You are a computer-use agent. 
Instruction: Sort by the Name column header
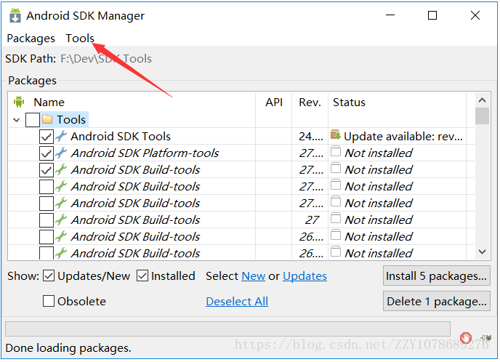click(x=49, y=102)
